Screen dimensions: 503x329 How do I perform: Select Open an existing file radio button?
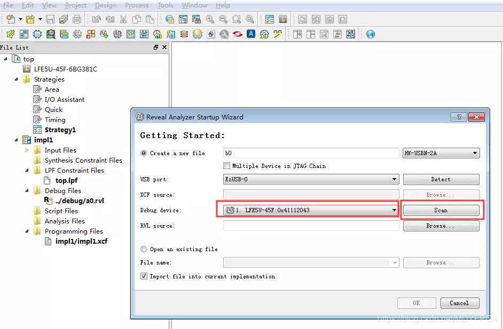[x=144, y=249]
